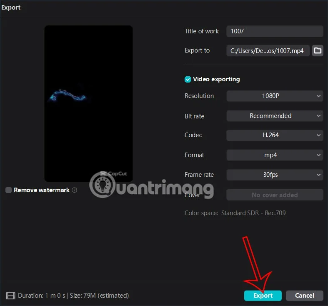Click the Remove watermark help question icon
Screen dimensions: 328x306
click(75, 190)
